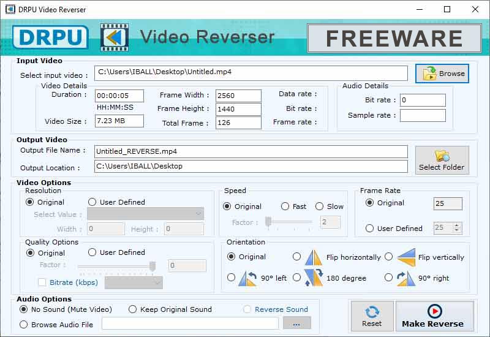Click the Audio Bit rate field

(x=423, y=100)
